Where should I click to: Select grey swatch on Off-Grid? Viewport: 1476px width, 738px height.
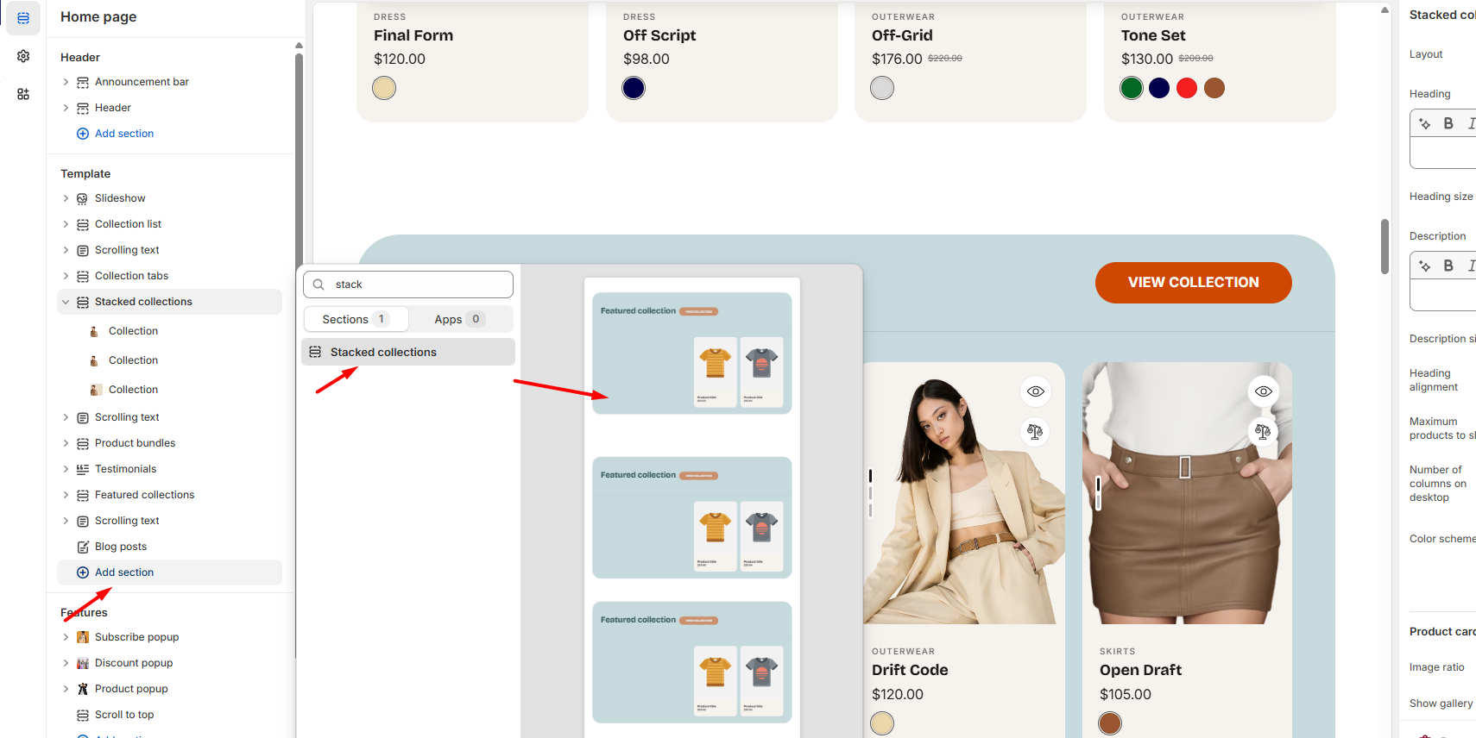click(x=882, y=88)
